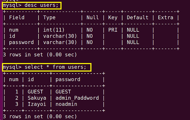Click the 'Null' column header
The height and width of the screenshot is (120, 190).
tap(92, 18)
